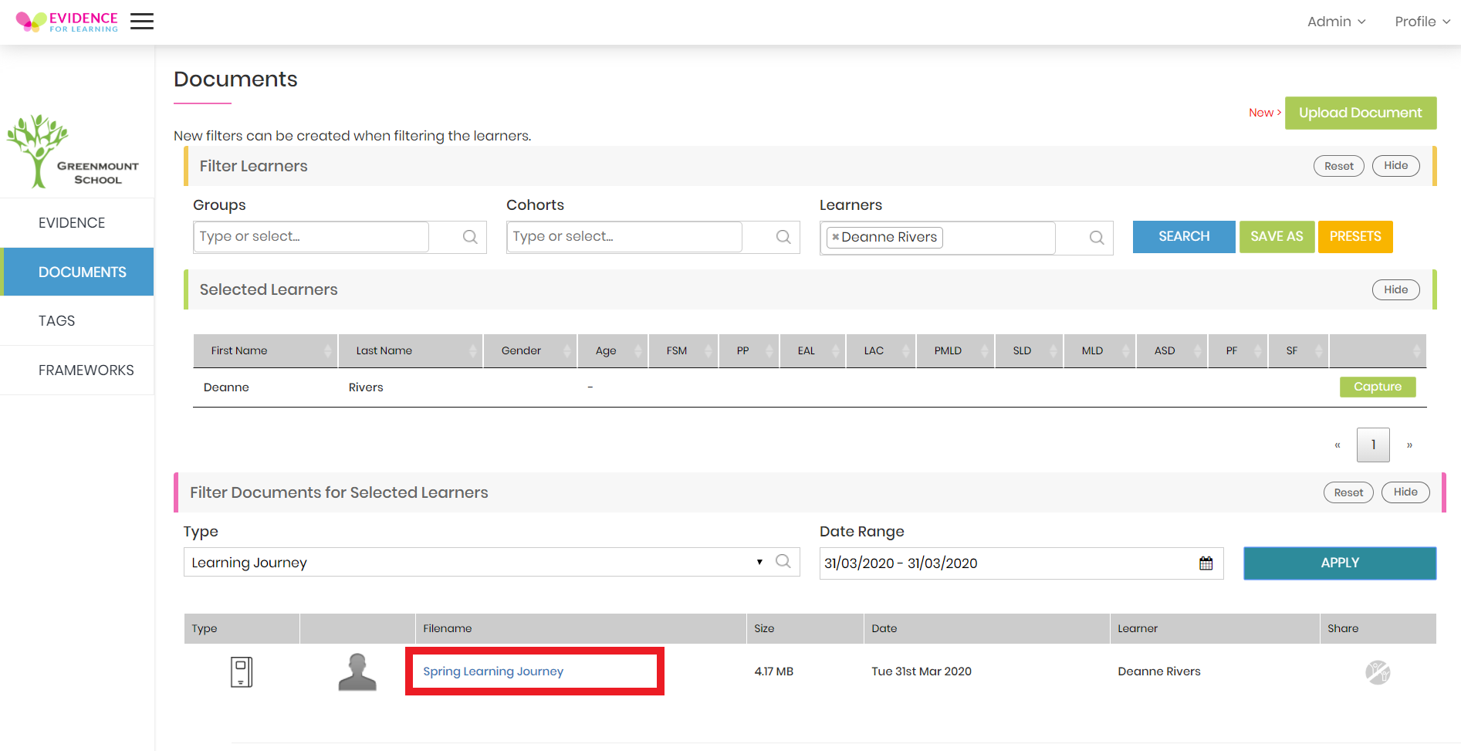Open the calendar icon in Date Range
The height and width of the screenshot is (751, 1461).
tap(1205, 563)
